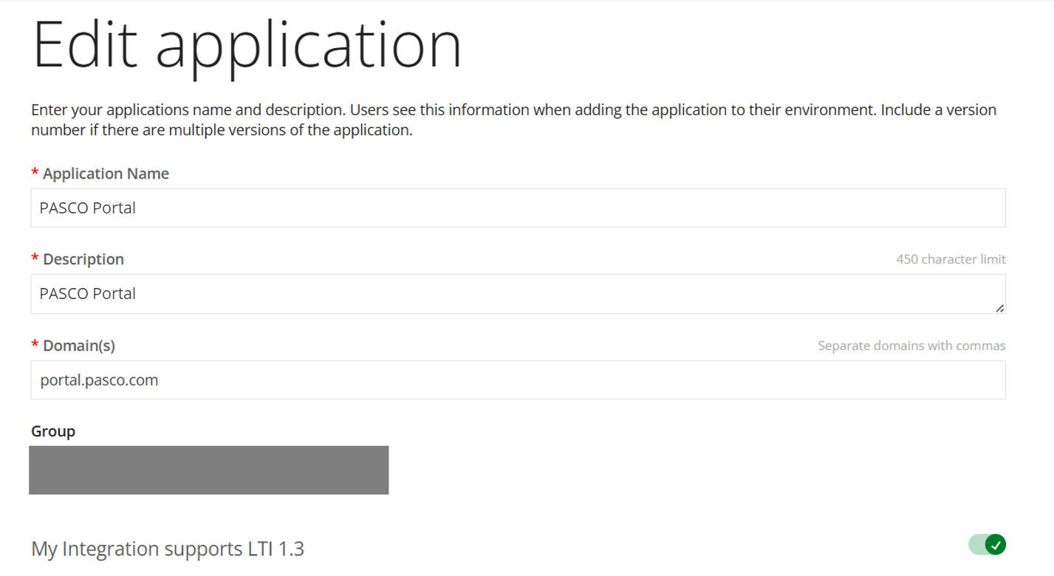Click the "Description" field label
The image size is (1054, 576).
[x=83, y=259]
